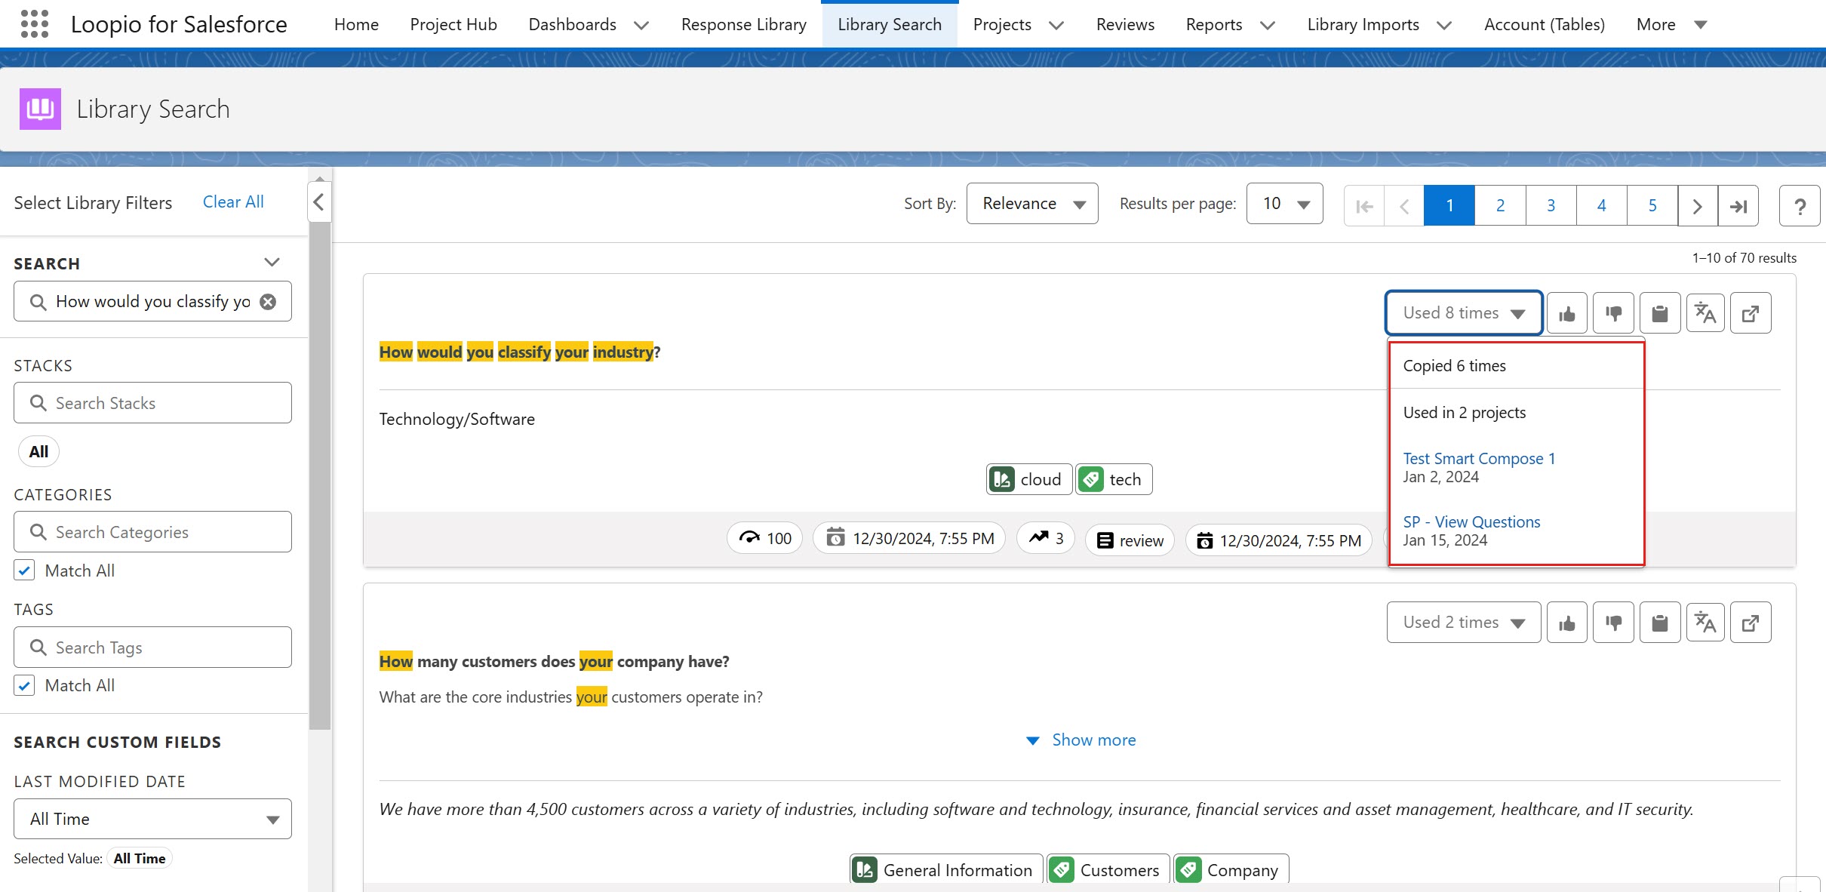The image size is (1826, 892).
Task: Go to the first results page
Action: tap(1364, 205)
